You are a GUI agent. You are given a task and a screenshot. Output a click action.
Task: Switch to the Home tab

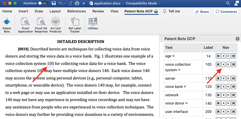(7, 11)
